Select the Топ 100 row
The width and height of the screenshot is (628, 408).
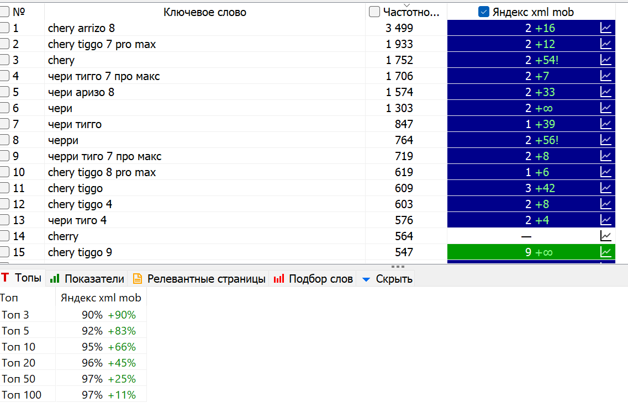73,395
